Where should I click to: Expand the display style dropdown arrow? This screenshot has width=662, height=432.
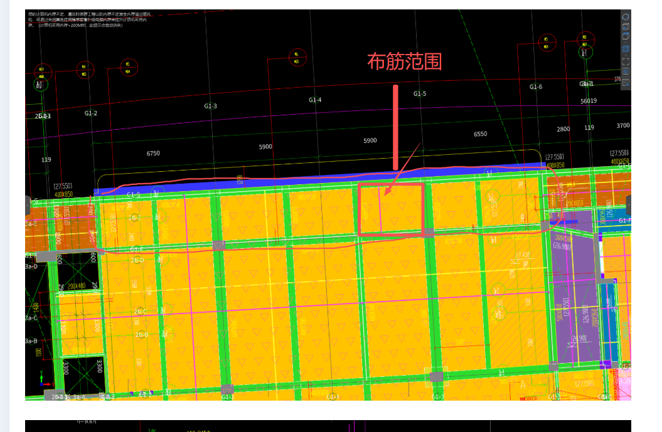pyautogui.click(x=626, y=55)
